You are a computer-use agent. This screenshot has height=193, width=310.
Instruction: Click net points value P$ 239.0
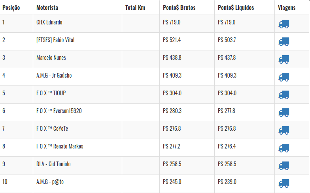click(227, 182)
